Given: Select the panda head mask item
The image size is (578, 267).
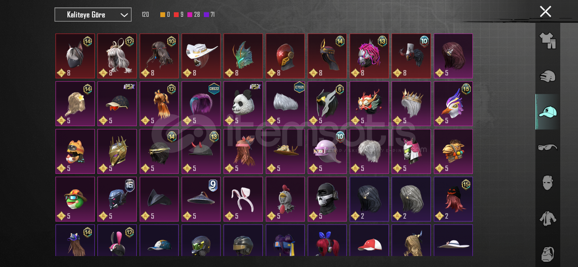Looking at the screenshot, I should pos(243,104).
